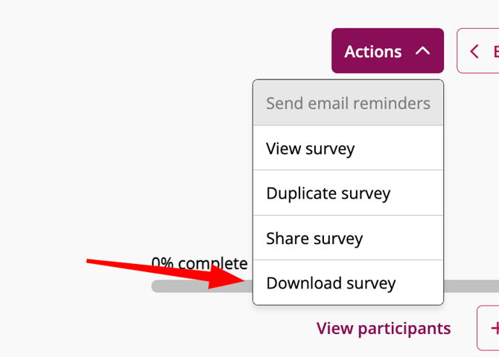Open the View participants link

(x=384, y=328)
